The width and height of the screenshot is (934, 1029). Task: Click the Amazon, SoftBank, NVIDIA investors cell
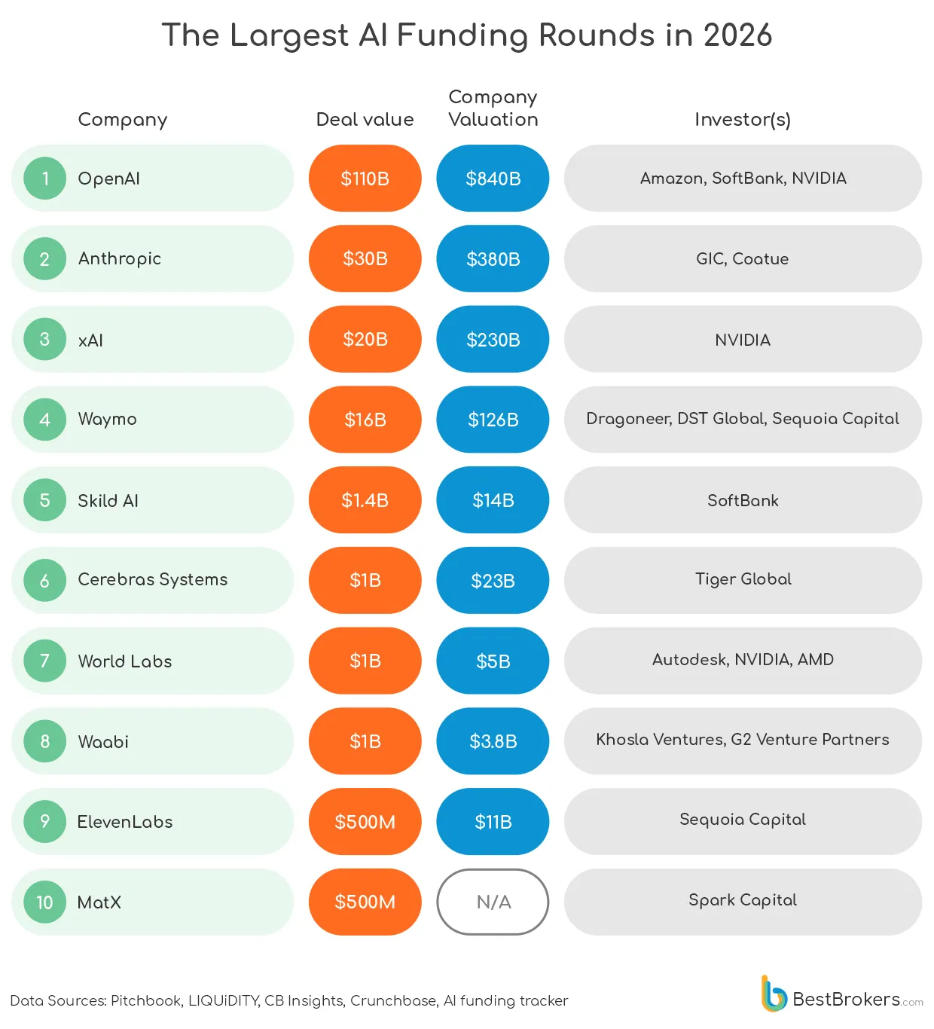point(743,179)
